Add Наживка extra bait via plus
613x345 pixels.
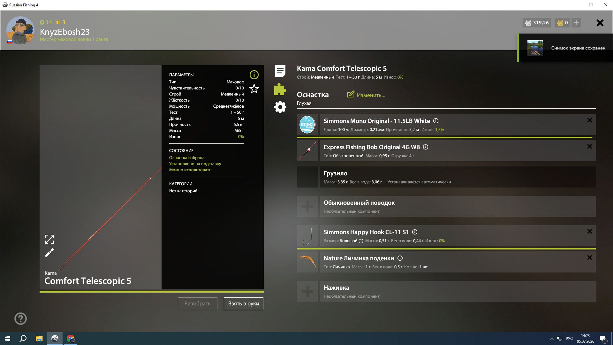point(307,291)
